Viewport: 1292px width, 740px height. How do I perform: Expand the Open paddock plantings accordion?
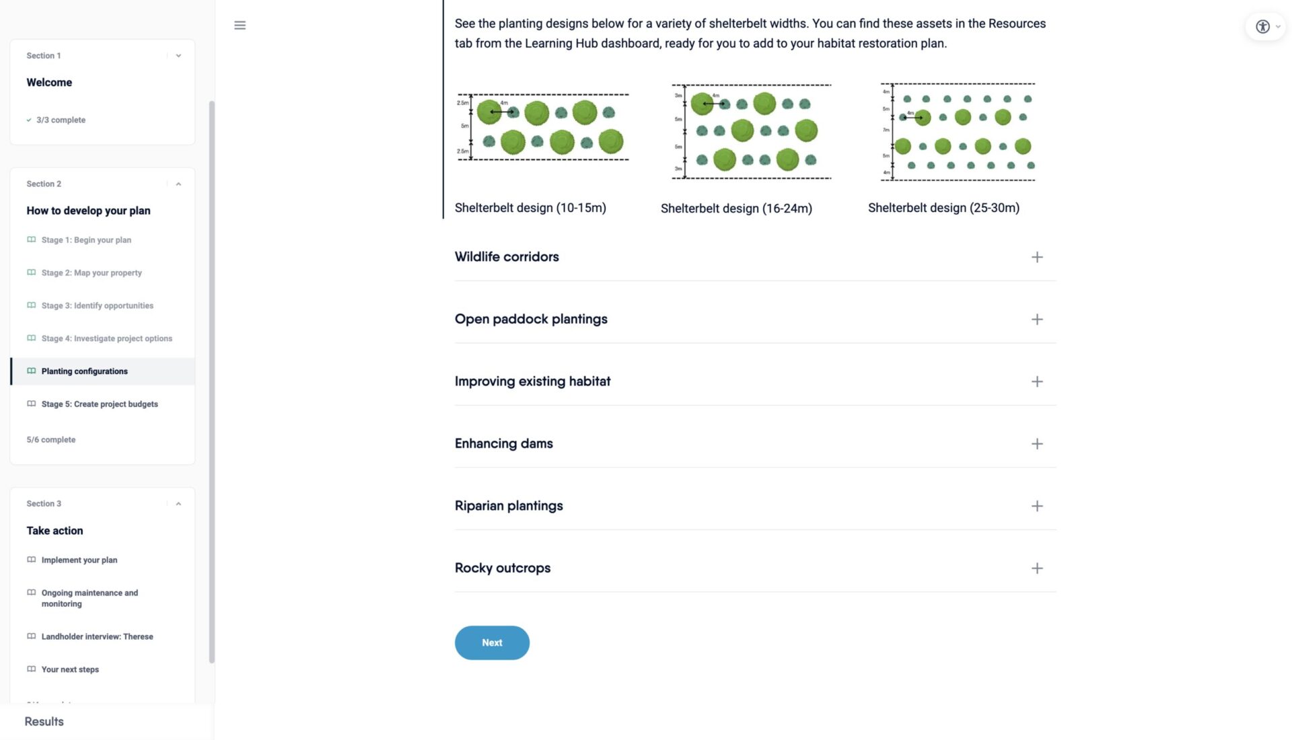tap(531, 319)
